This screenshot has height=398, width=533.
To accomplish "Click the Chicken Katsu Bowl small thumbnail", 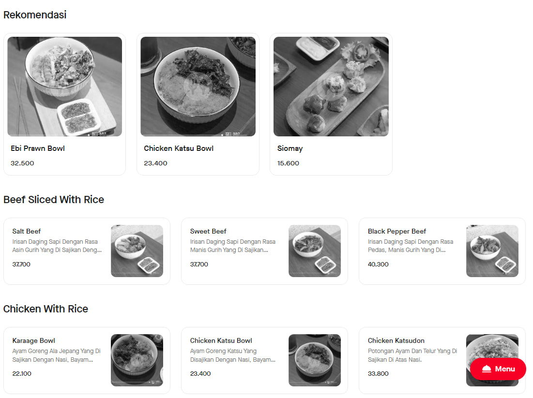I will (315, 360).
